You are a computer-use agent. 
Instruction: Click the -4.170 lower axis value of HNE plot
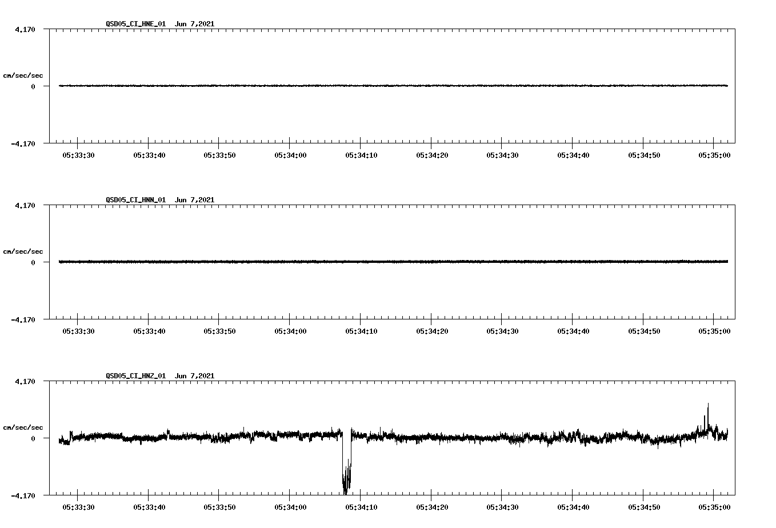coord(23,144)
